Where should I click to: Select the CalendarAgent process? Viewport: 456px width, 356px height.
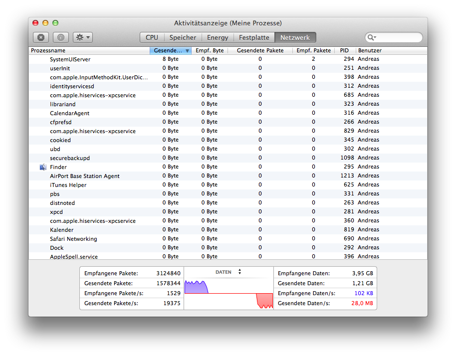coord(228,113)
